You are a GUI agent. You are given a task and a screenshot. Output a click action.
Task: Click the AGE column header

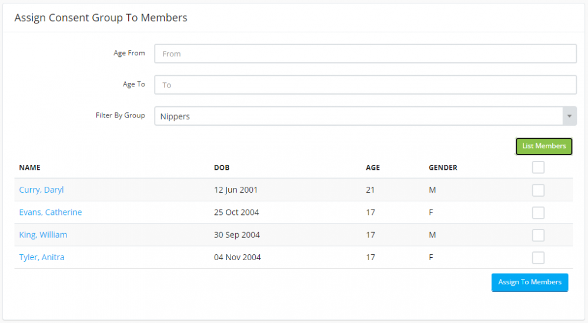pos(373,167)
